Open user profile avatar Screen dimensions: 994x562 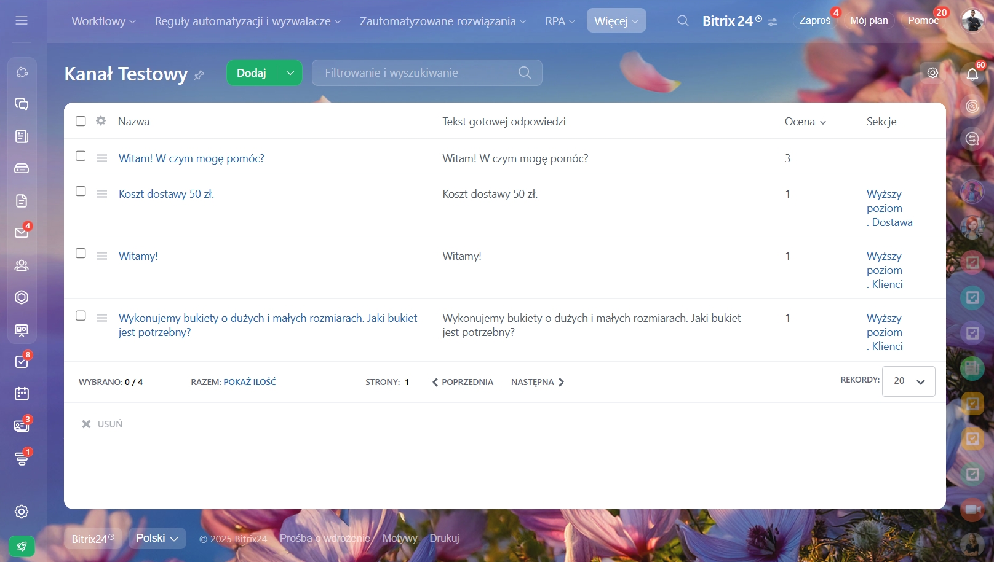click(x=972, y=21)
